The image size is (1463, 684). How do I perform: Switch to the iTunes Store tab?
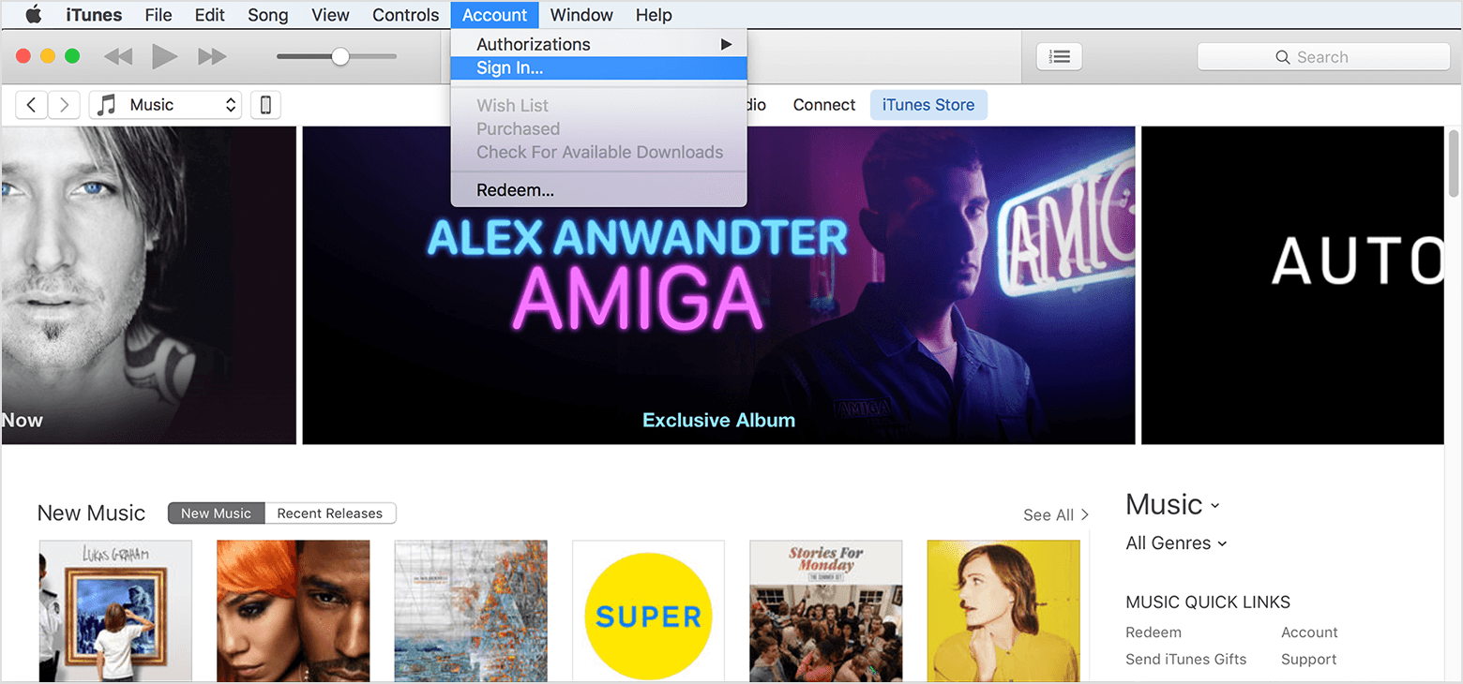point(928,105)
